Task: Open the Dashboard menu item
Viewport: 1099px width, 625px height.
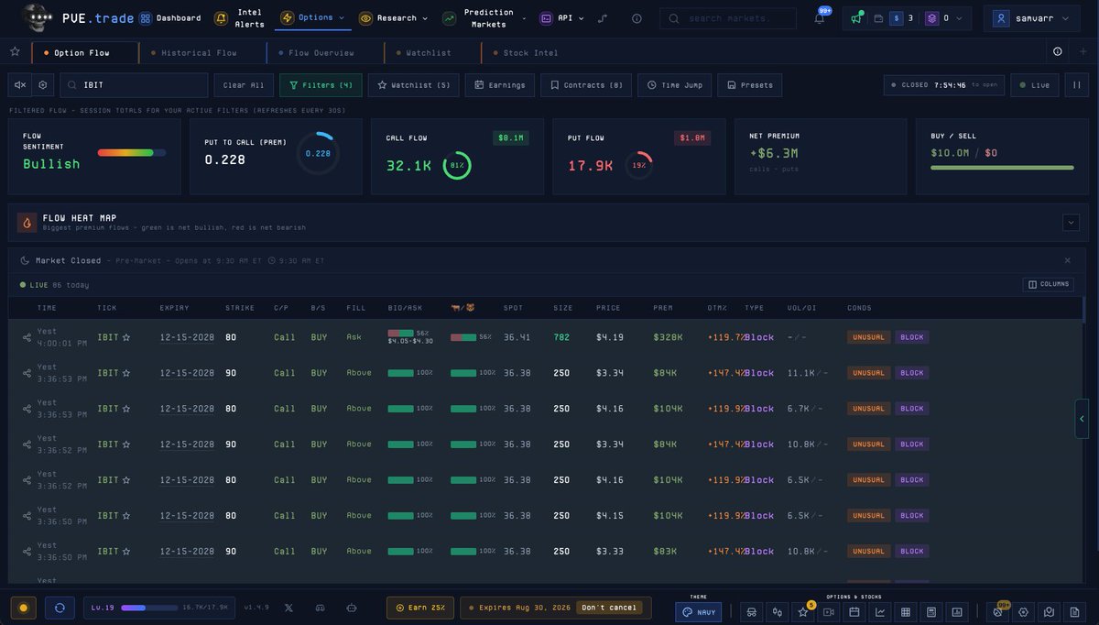Action: coord(170,17)
